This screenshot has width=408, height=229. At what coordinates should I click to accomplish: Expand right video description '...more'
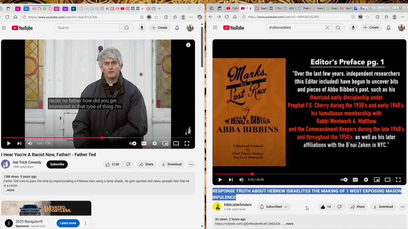point(288,224)
